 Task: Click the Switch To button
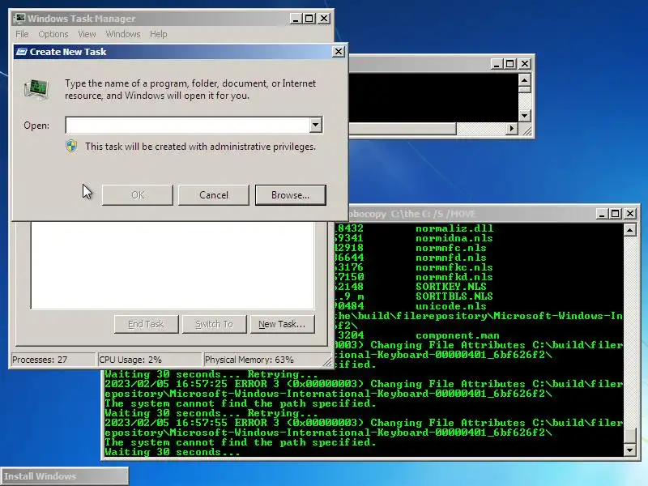point(214,325)
